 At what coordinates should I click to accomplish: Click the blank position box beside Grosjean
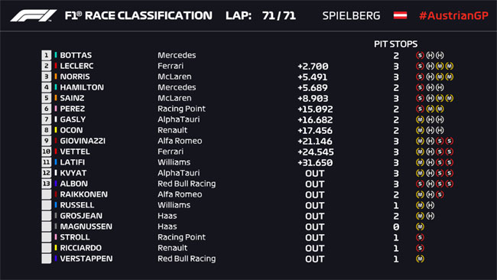[47, 216]
